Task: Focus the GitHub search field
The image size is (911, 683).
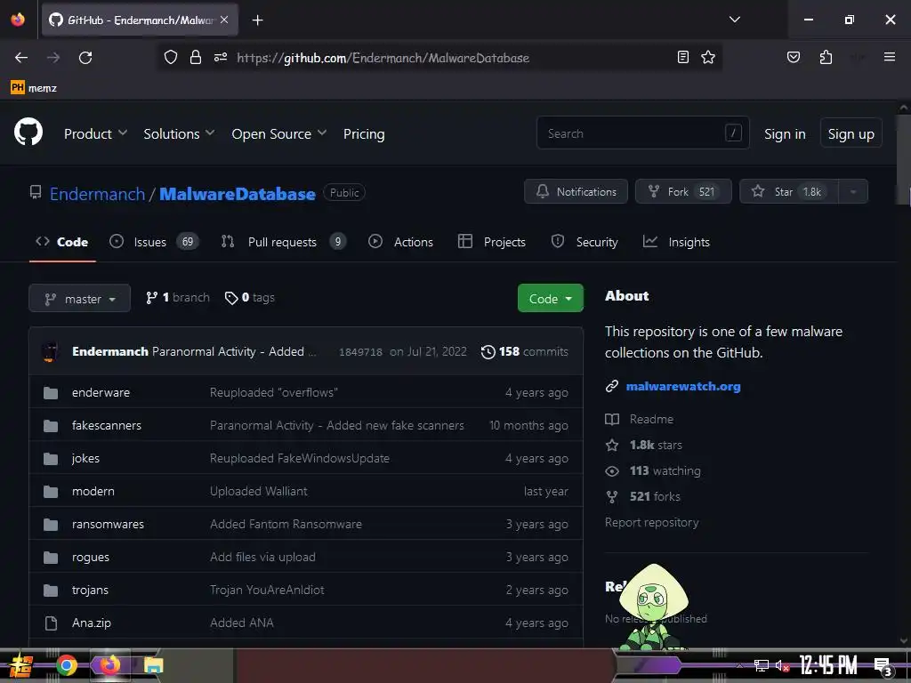Action: click(642, 133)
